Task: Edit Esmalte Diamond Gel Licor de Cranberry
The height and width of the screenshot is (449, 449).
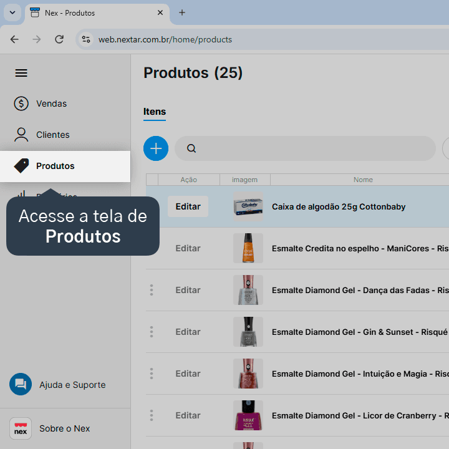Action: tap(188, 415)
